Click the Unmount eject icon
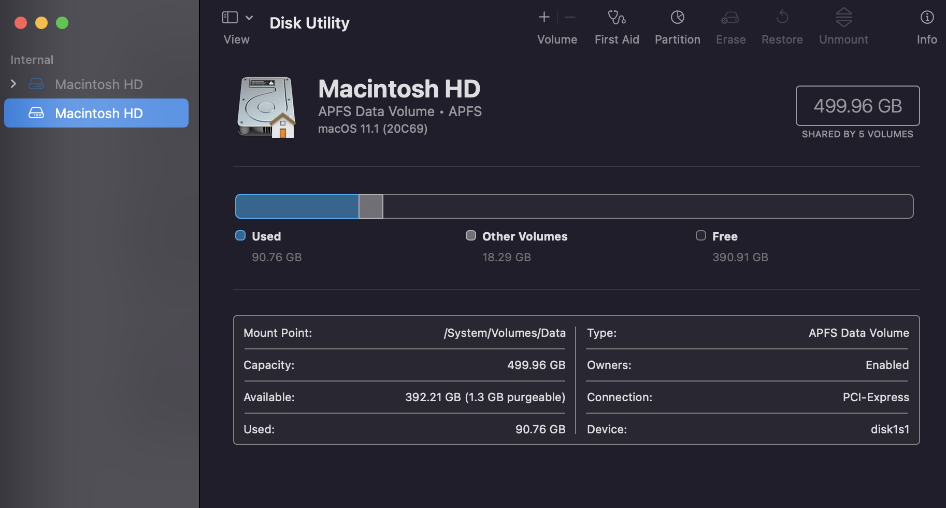The height and width of the screenshot is (508, 946). (843, 18)
